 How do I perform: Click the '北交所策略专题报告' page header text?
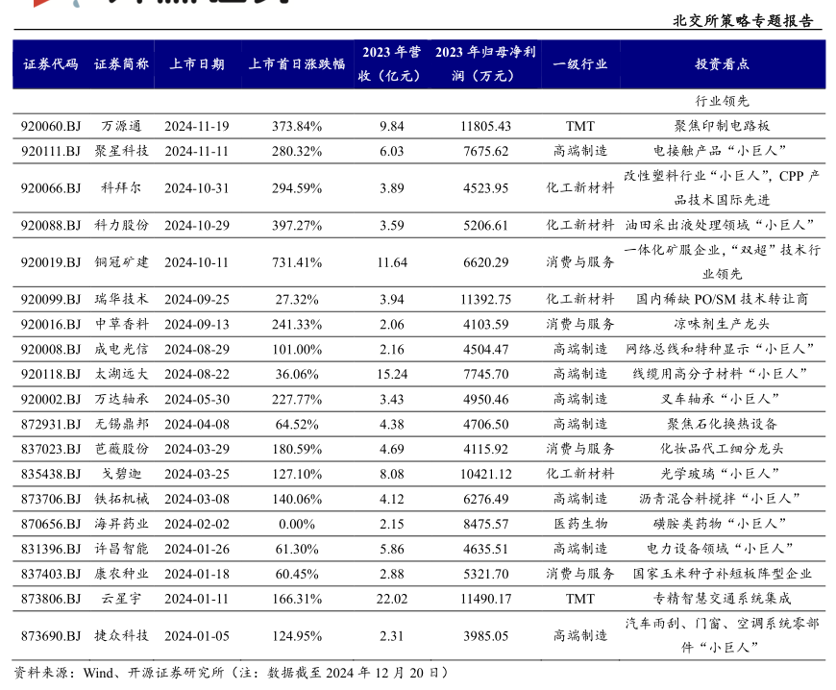pos(743,21)
